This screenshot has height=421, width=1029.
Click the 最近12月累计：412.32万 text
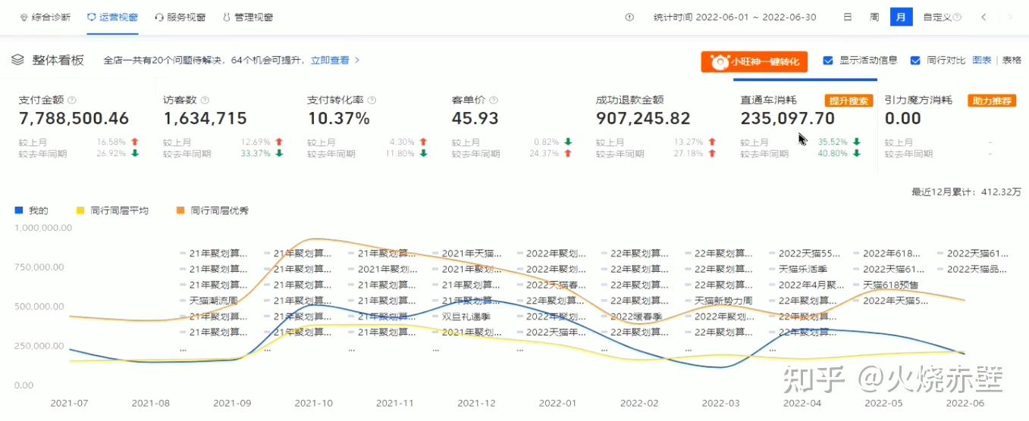pos(966,192)
